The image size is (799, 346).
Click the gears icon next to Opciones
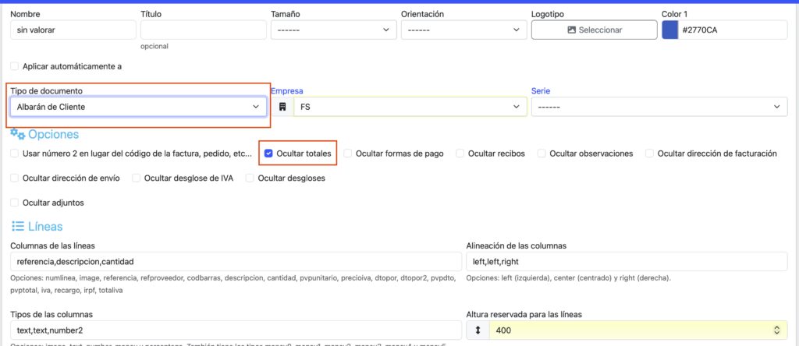coord(17,135)
